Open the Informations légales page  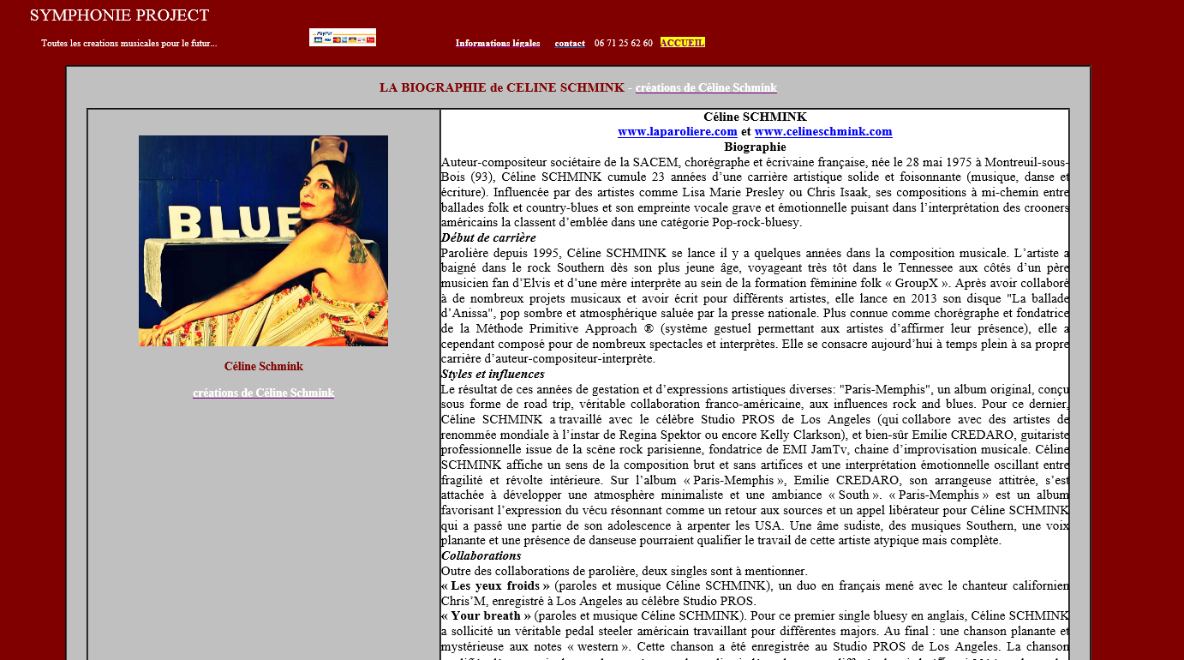[x=497, y=43]
